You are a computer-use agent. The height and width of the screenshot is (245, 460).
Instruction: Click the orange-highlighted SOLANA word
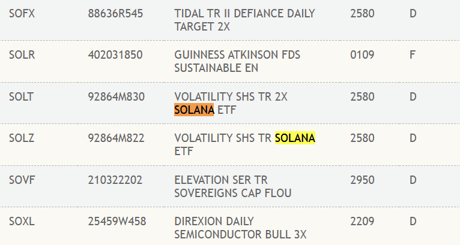(x=194, y=110)
